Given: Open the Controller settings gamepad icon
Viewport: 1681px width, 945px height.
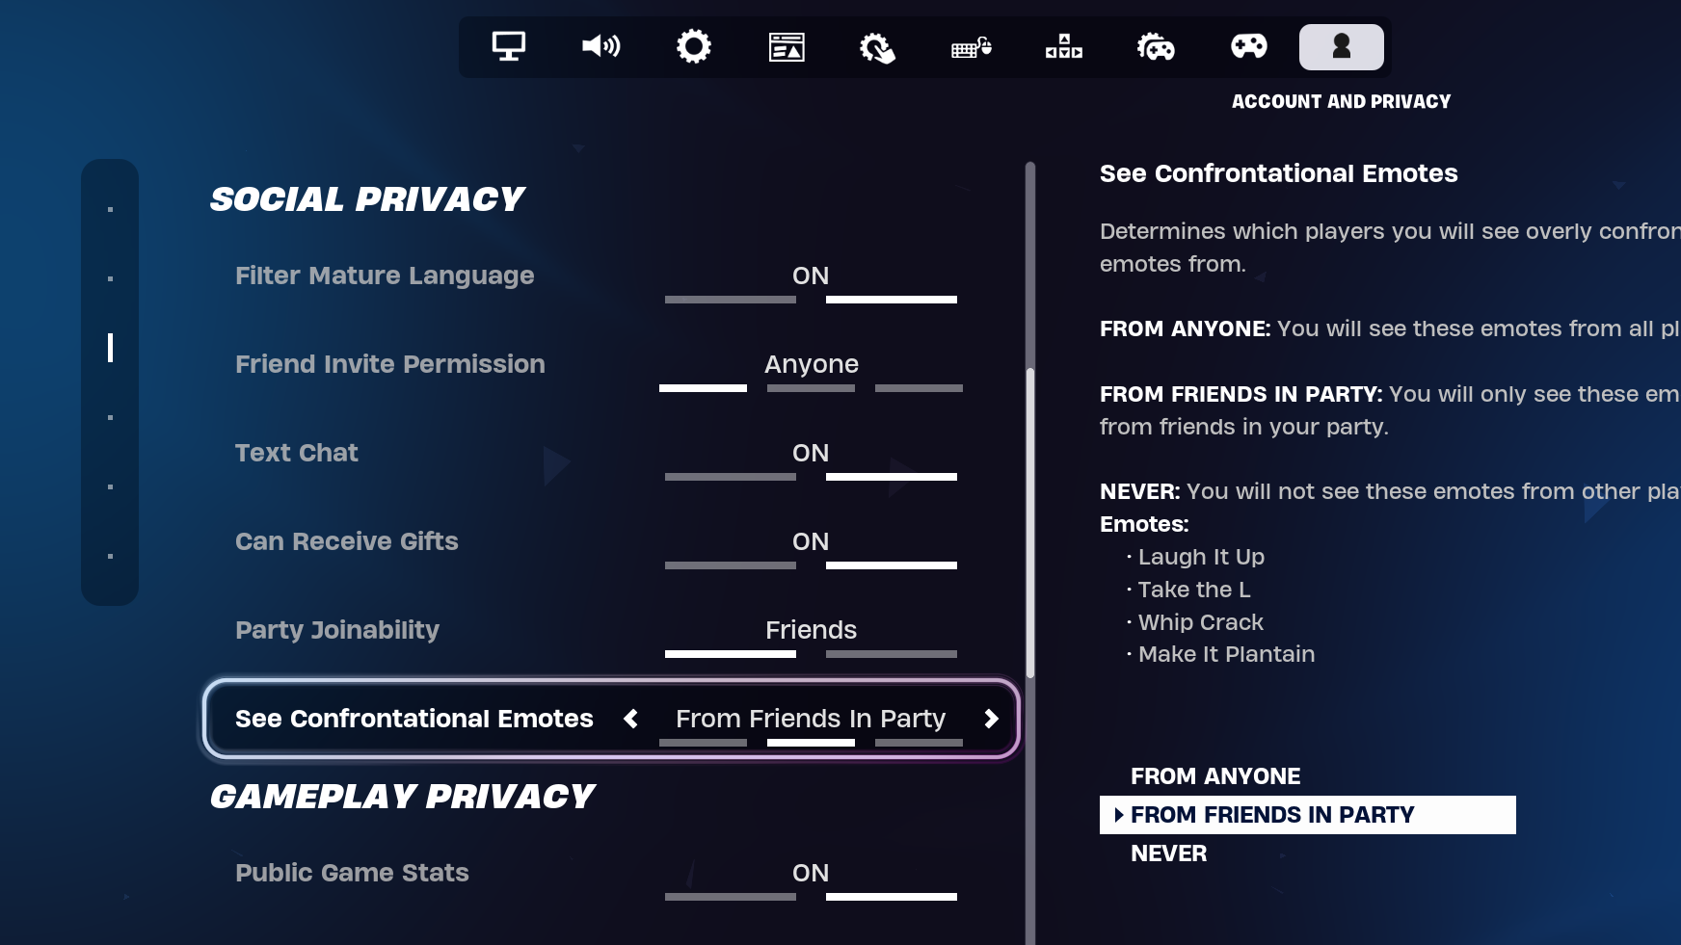Looking at the screenshot, I should click(1248, 46).
